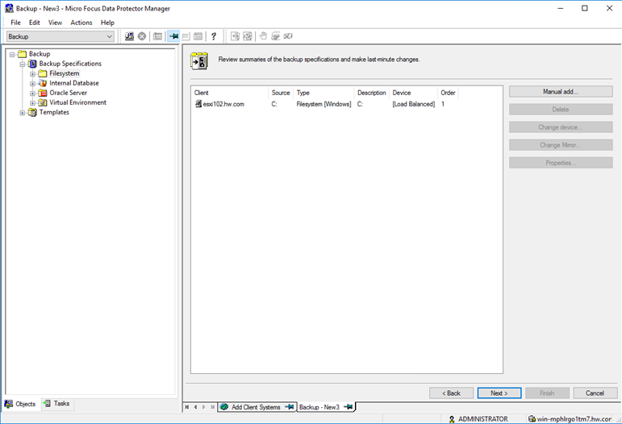Switch to the Tasks tab

tap(57, 403)
